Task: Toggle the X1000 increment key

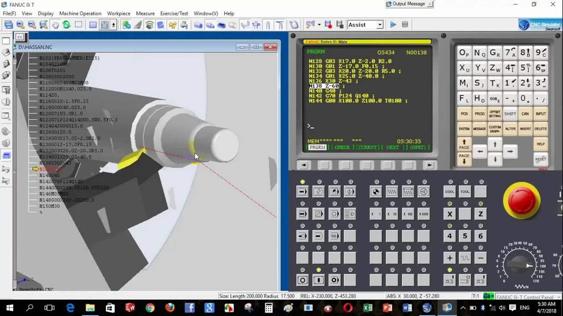Action: 424,214
